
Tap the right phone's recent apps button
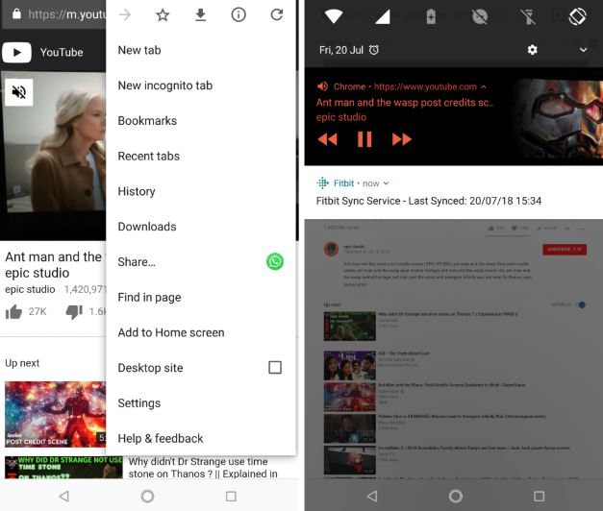point(539,497)
